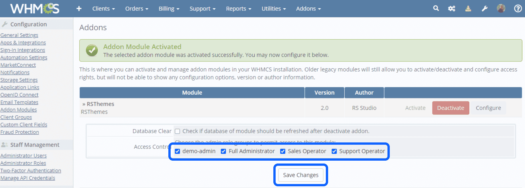Click the Save Changes button
525x188 pixels.
pos(300,175)
